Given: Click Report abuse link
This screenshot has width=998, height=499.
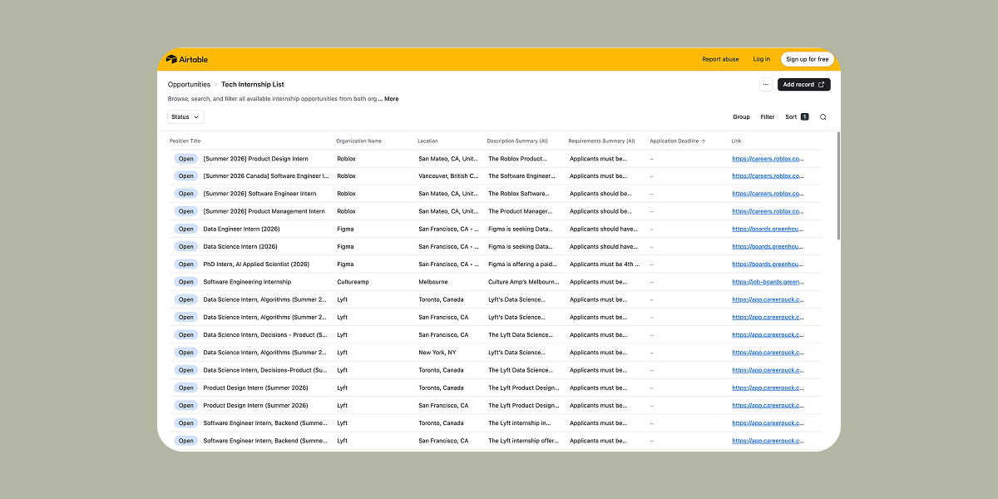Looking at the screenshot, I should click(x=720, y=59).
